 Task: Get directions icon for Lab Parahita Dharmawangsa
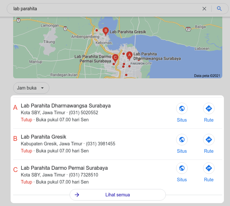click(x=209, y=108)
